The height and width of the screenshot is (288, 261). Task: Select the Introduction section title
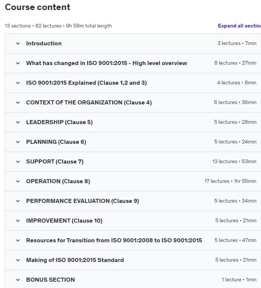(44, 43)
